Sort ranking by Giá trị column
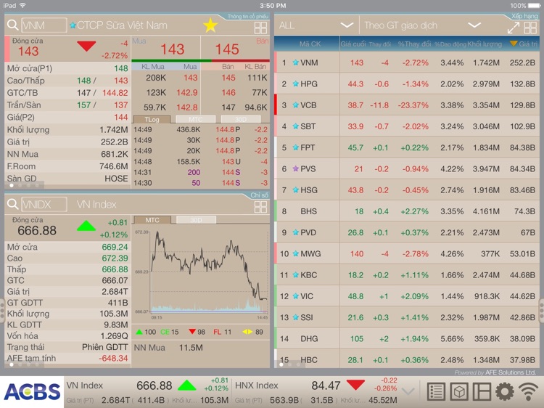544x408 pixels. (x=524, y=44)
